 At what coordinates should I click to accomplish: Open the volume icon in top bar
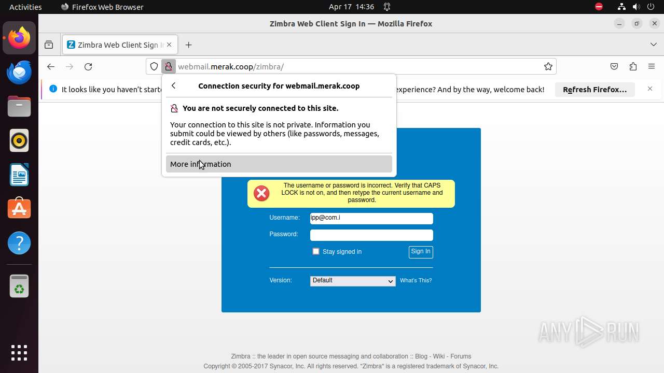click(x=636, y=7)
